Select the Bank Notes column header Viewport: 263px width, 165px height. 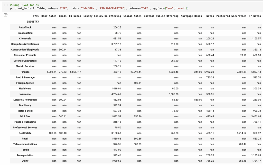pyautogui.click(x=49, y=16)
